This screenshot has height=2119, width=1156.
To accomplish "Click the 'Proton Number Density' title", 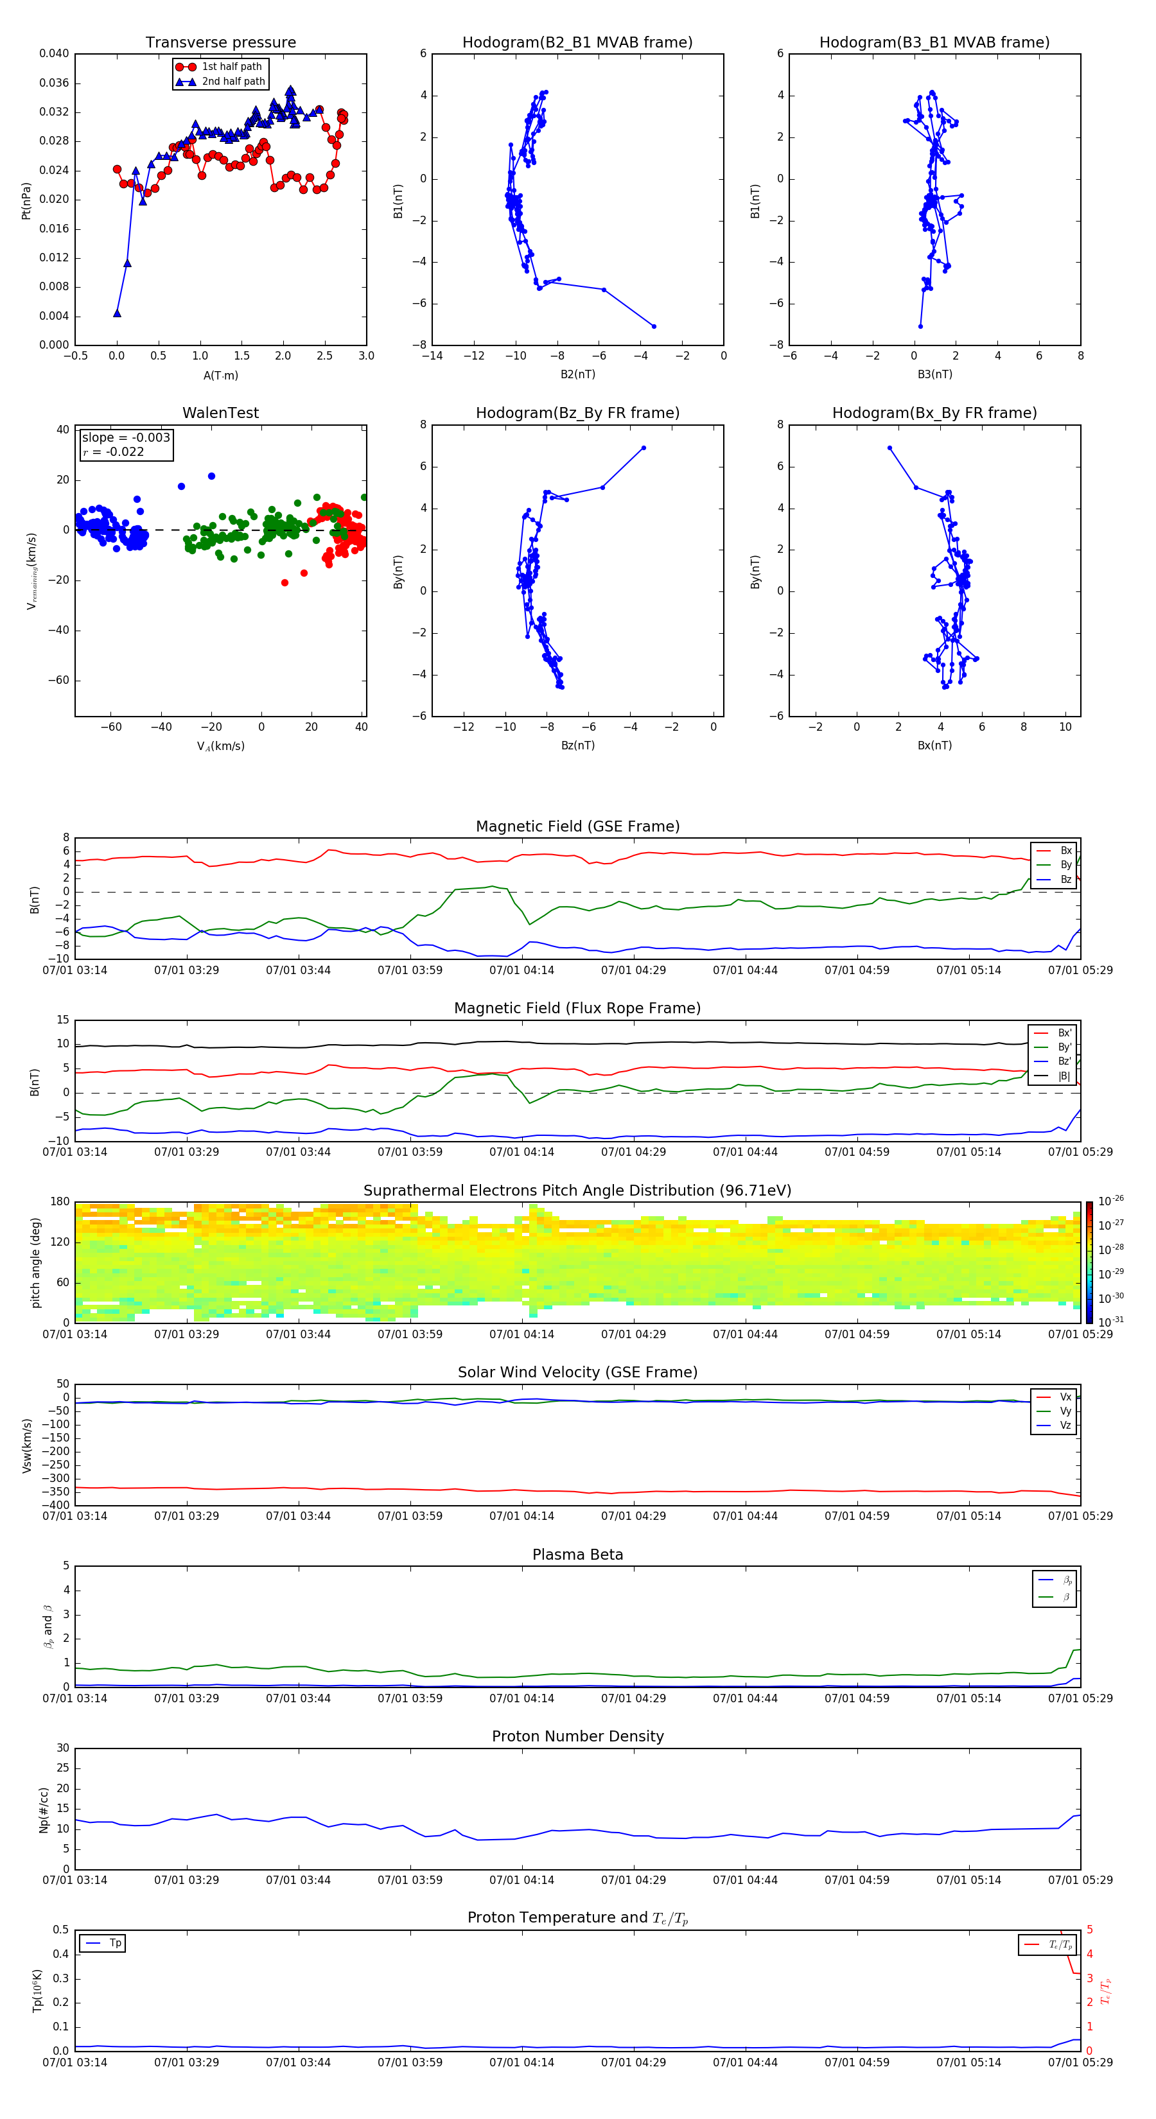I will click(577, 1736).
